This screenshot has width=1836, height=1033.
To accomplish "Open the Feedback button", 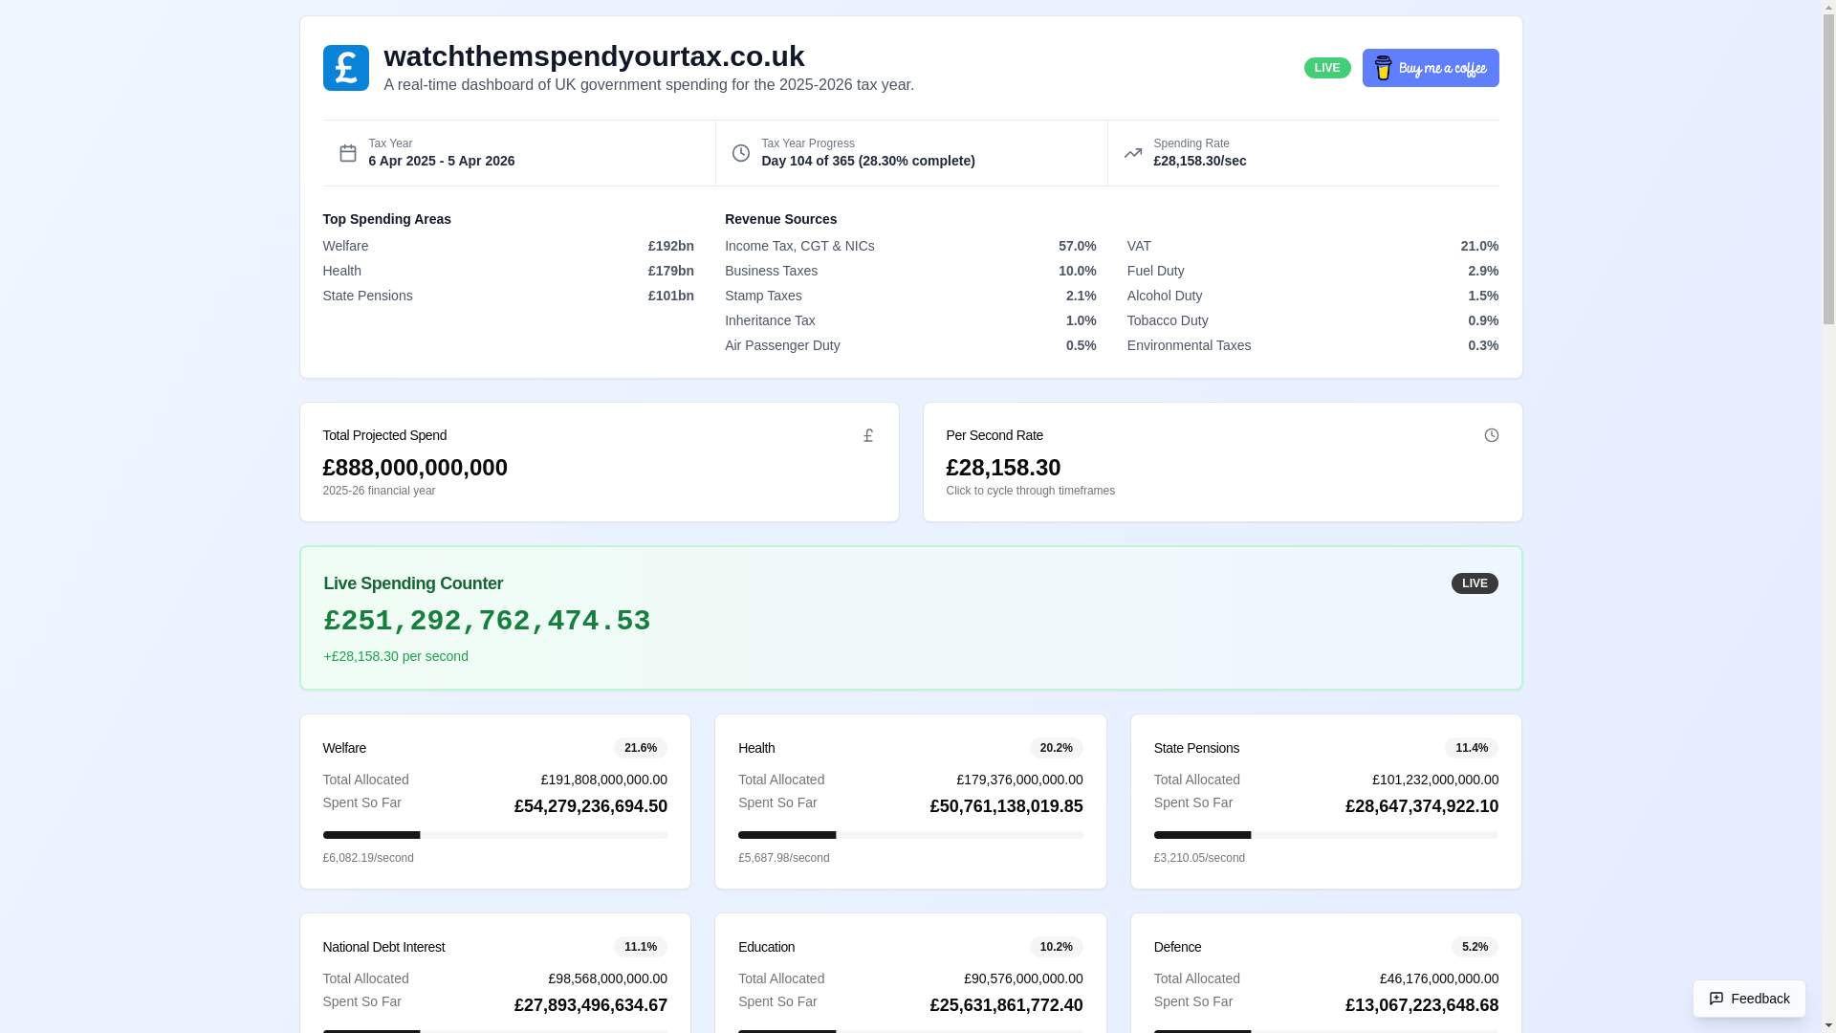I will click(x=1748, y=999).
